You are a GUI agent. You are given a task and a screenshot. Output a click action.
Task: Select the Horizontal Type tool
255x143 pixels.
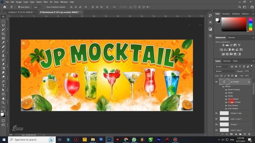coord(3,85)
